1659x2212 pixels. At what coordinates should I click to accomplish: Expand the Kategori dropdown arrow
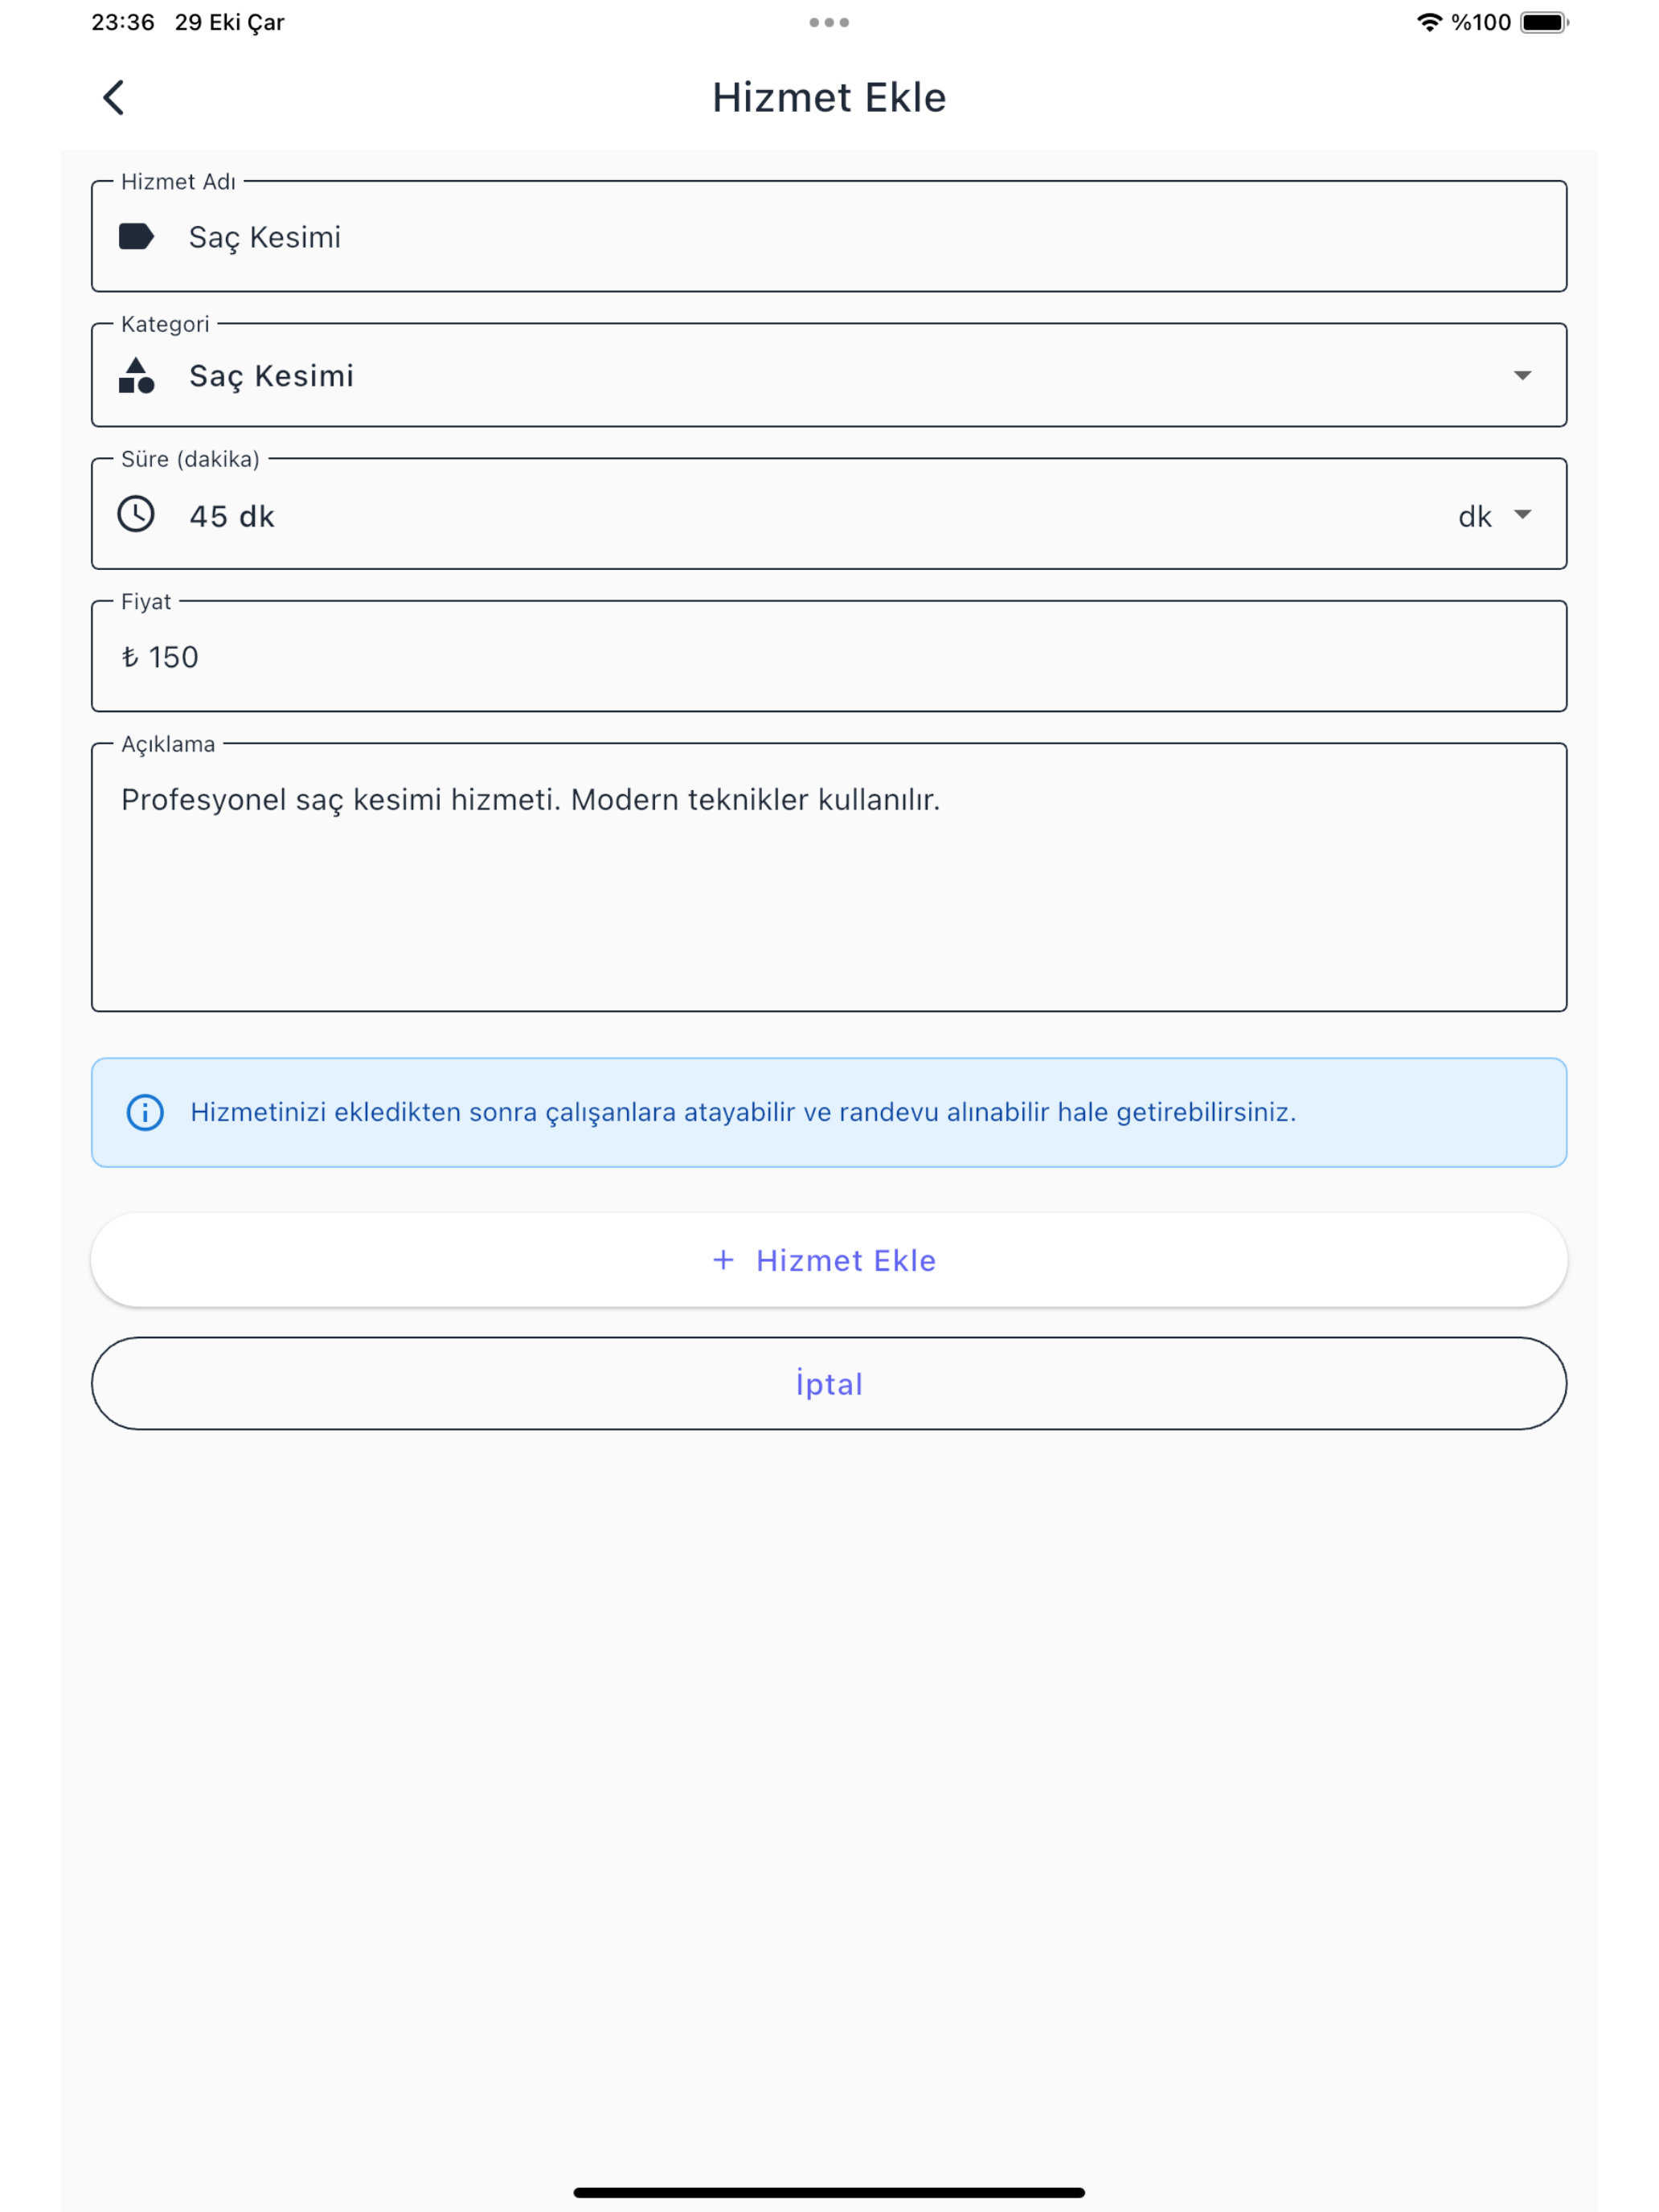(1522, 375)
